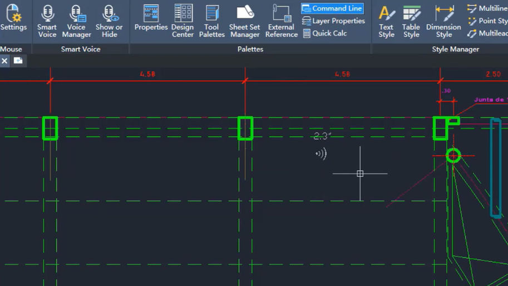Open the Text Style manager

(x=387, y=21)
